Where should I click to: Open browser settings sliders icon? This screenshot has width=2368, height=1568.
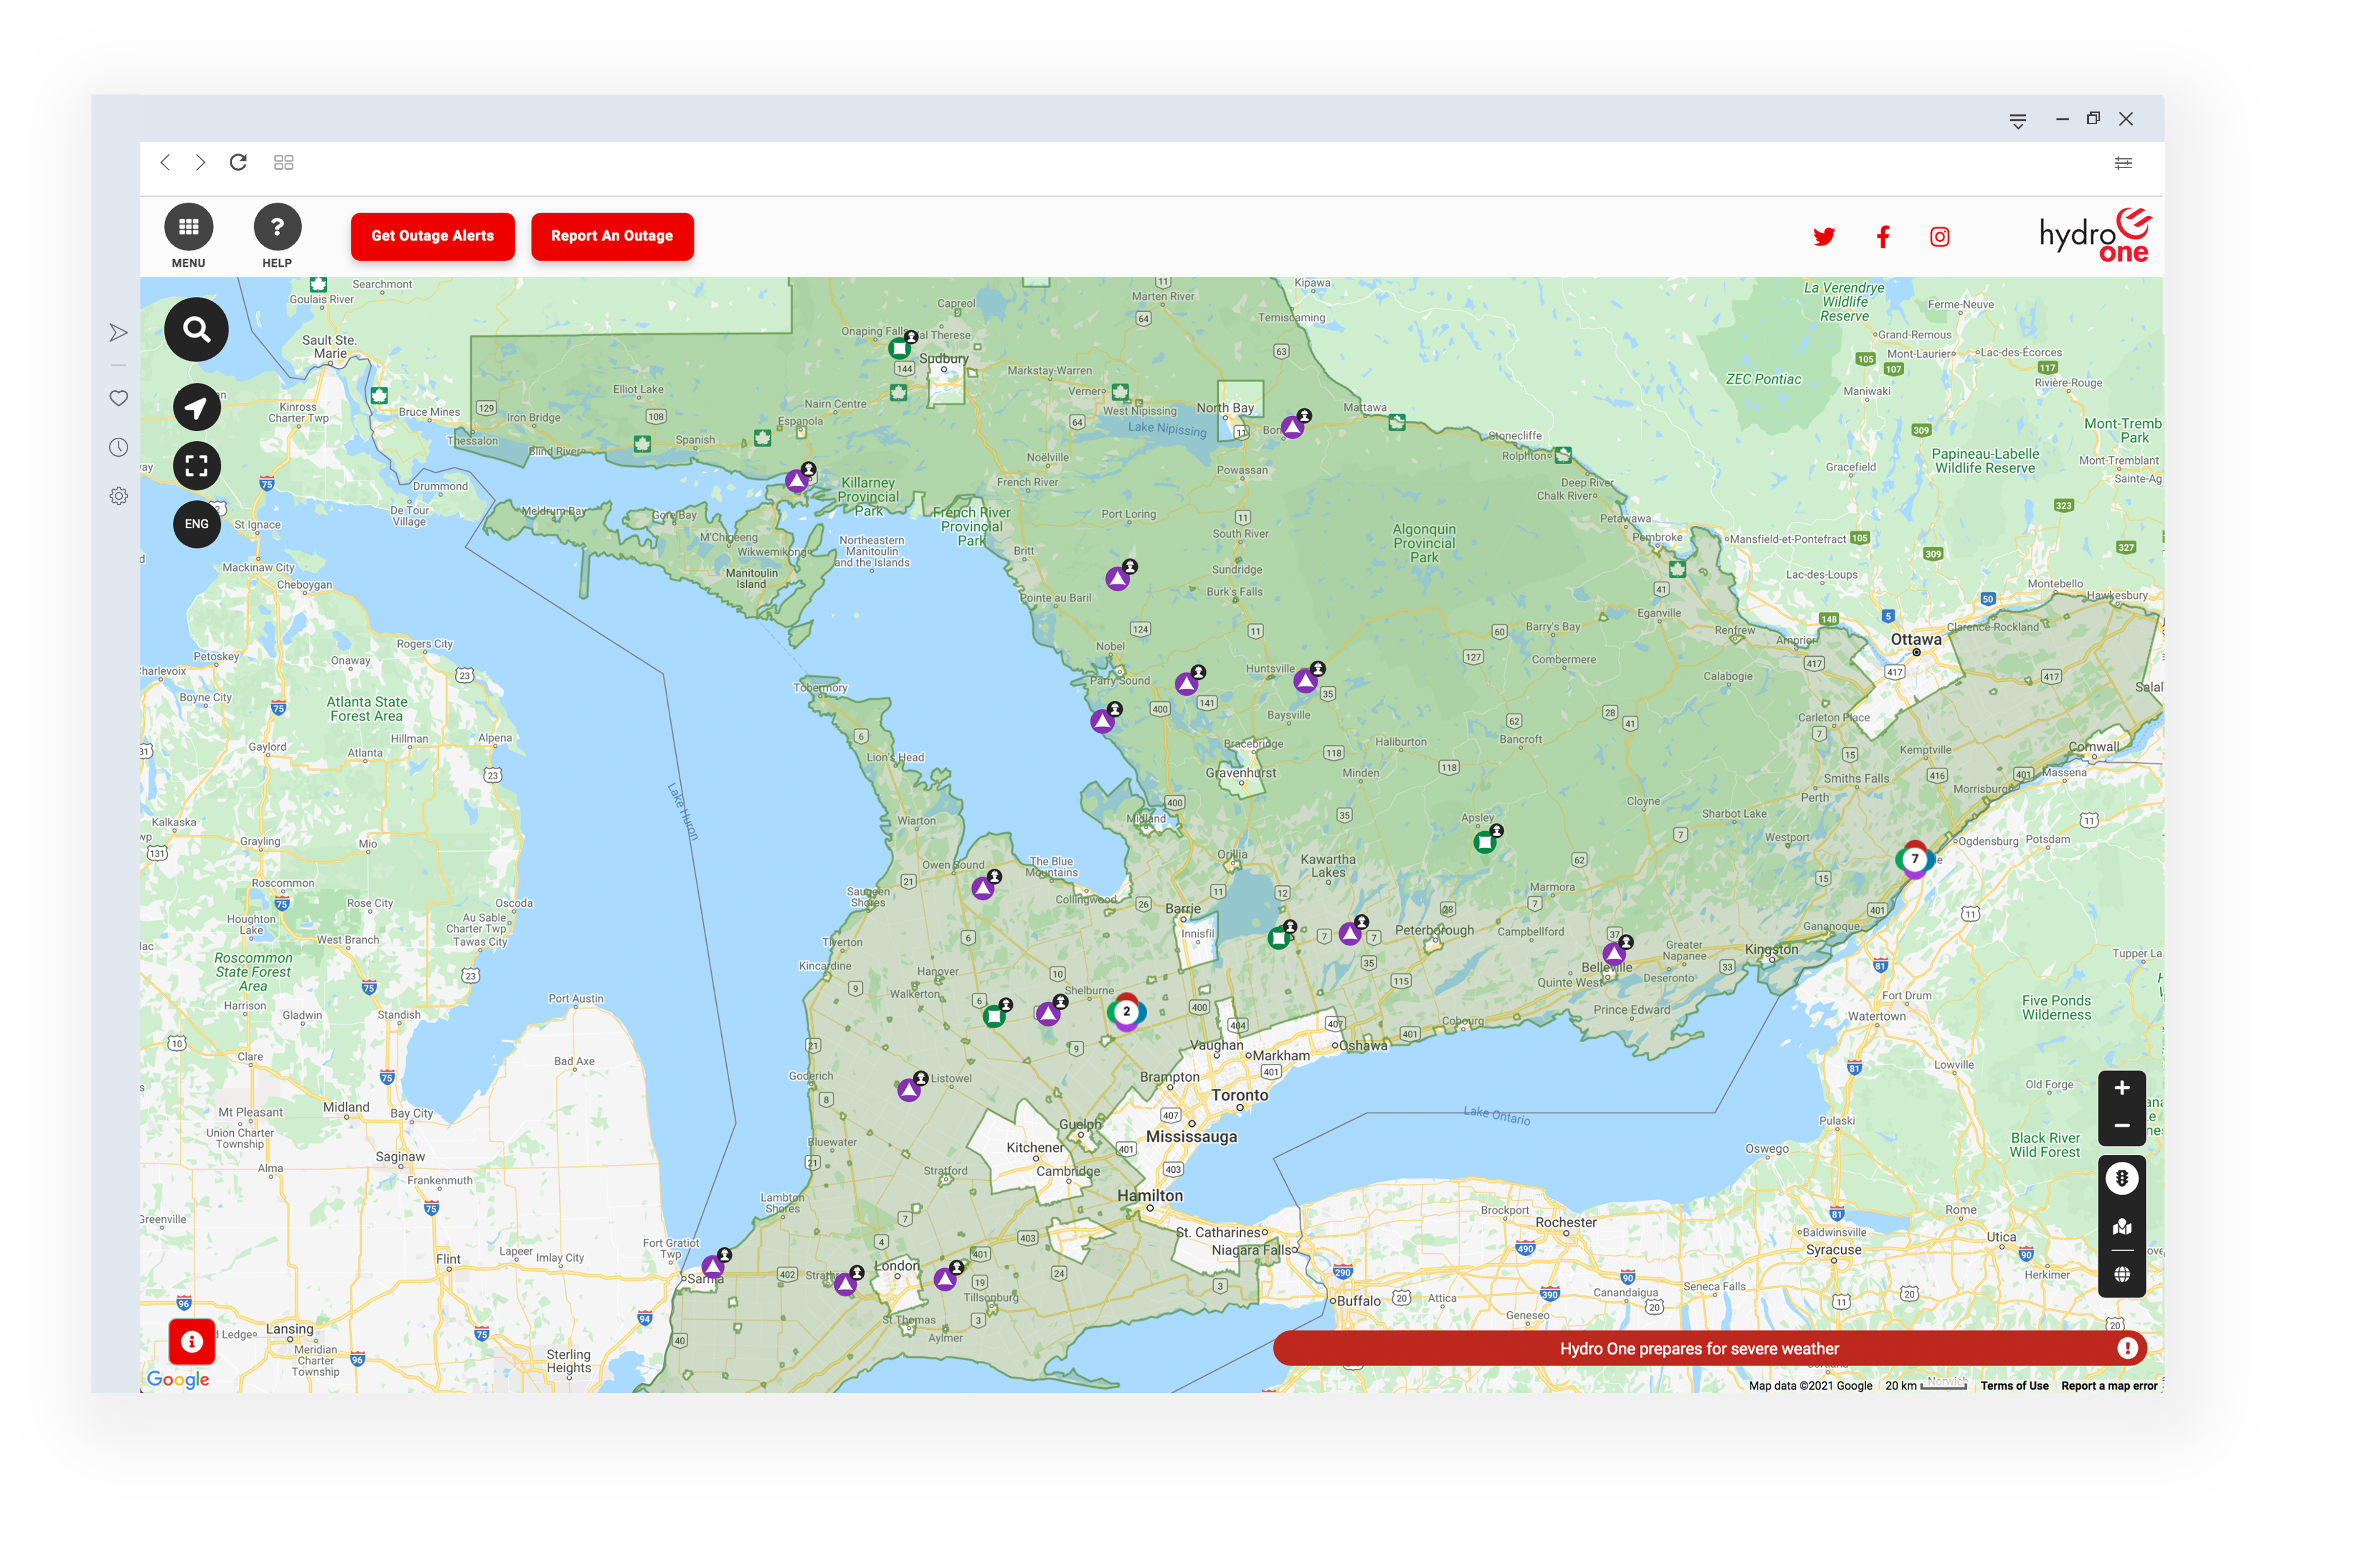(2122, 163)
